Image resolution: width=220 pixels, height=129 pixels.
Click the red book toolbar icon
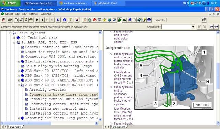(95, 20)
